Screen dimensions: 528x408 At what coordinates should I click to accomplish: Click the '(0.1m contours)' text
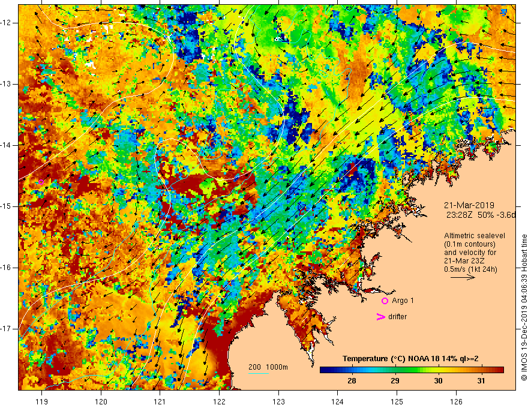pyautogui.click(x=470, y=244)
